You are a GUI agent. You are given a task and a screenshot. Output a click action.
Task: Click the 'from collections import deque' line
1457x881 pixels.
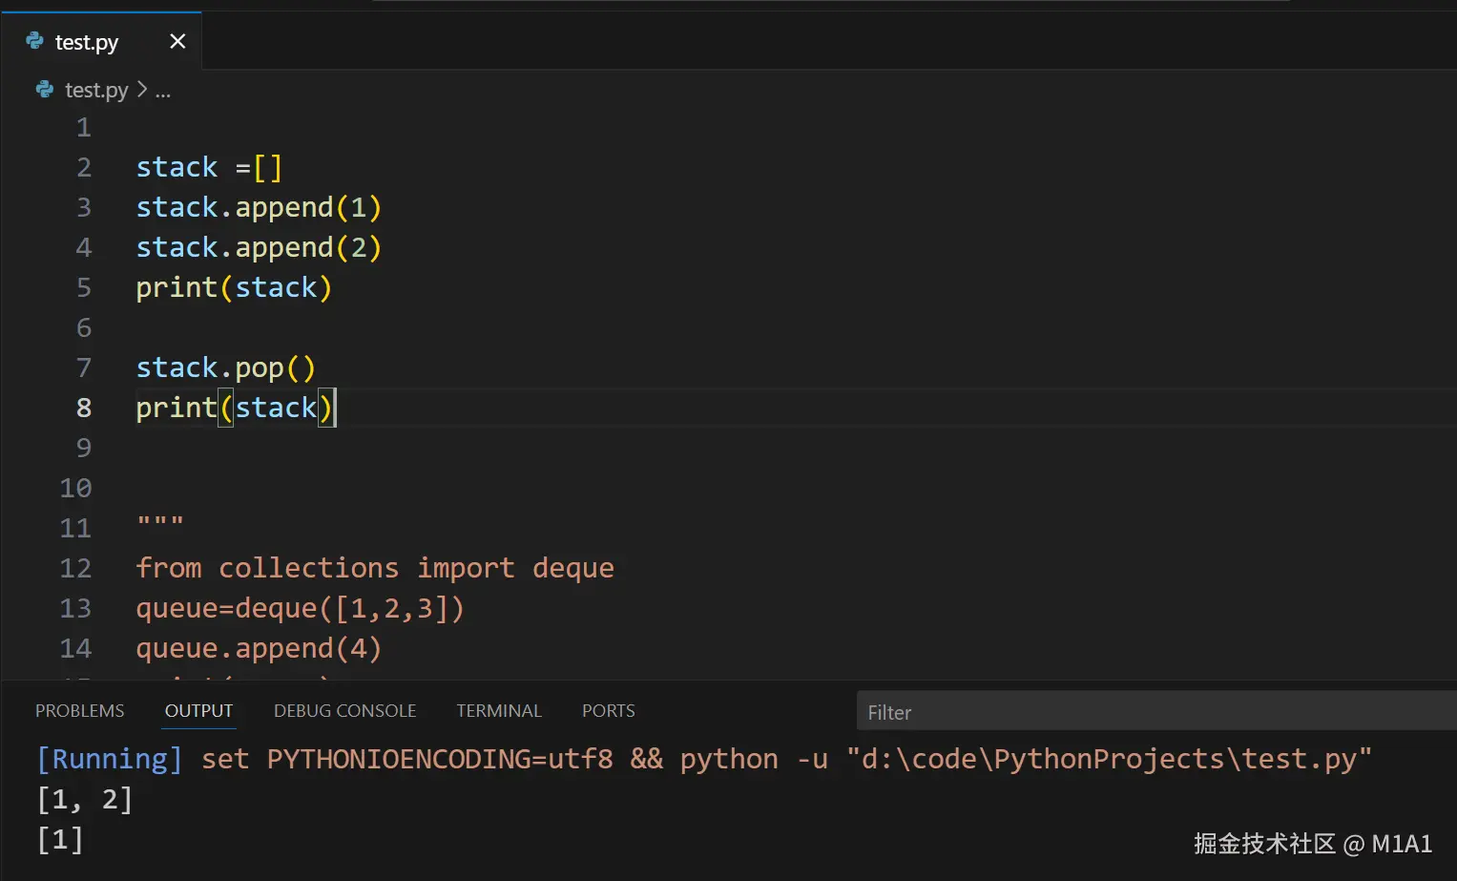[x=374, y=568]
